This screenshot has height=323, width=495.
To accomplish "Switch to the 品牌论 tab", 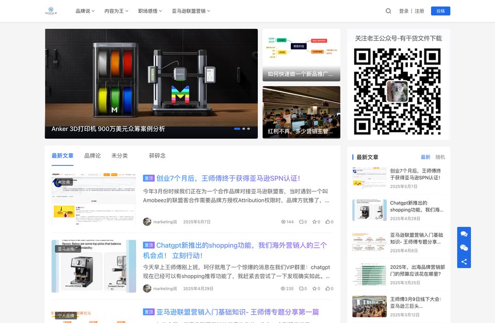I will (92, 156).
